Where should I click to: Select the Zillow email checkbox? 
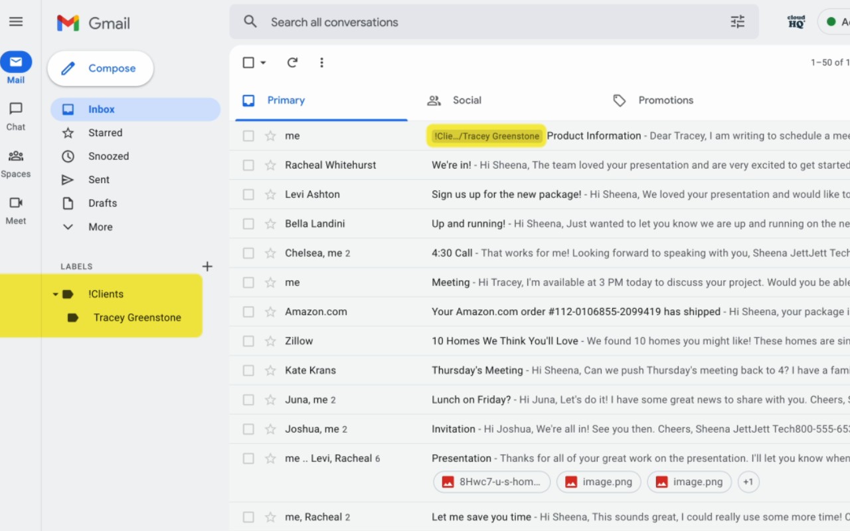[x=248, y=341]
